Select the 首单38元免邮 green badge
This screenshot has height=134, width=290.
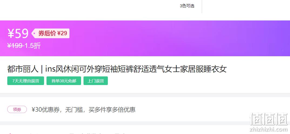point(64,81)
